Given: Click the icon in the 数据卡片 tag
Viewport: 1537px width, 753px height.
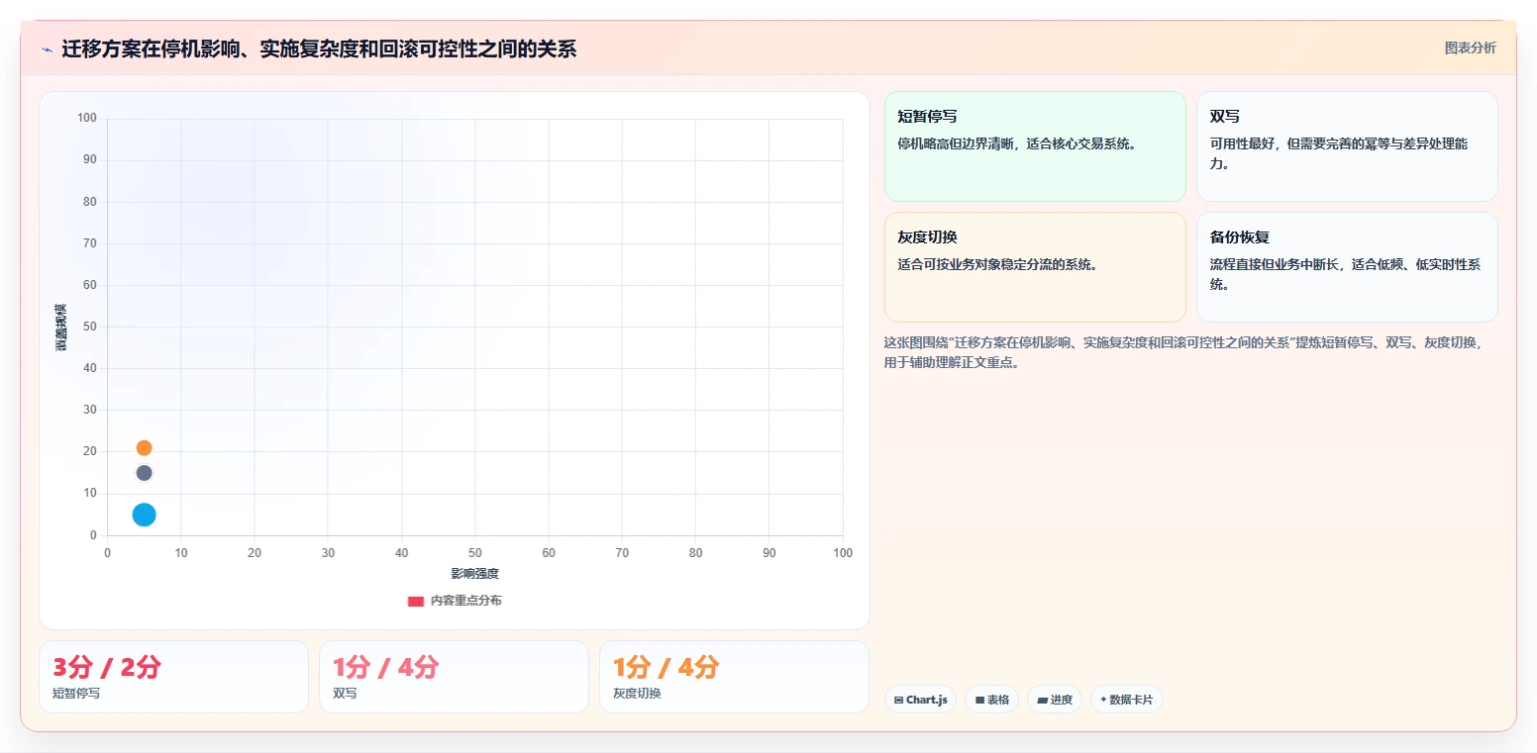Looking at the screenshot, I should (x=1103, y=699).
